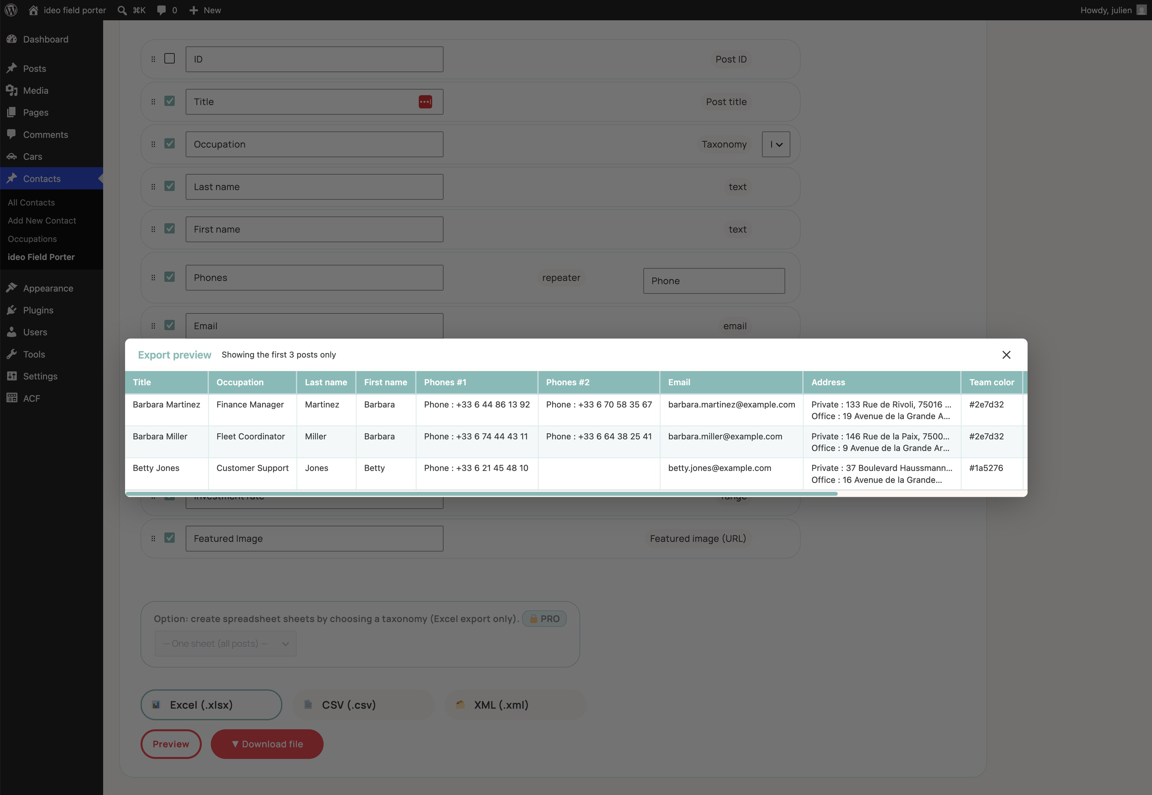Screen dimensions: 1152x795
Task: Click the Phones #2 column header
Action: pyautogui.click(x=599, y=382)
